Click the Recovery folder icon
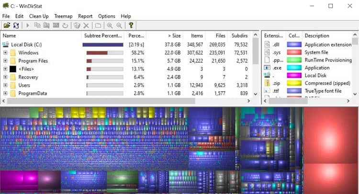 click(13, 77)
